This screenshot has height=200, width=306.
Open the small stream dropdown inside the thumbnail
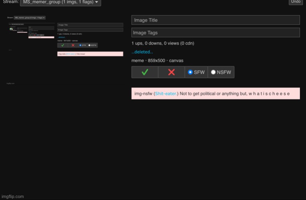pos(30,18)
